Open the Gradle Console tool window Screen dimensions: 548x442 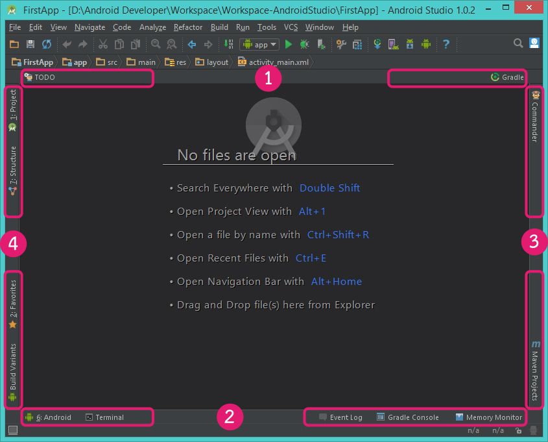408,417
